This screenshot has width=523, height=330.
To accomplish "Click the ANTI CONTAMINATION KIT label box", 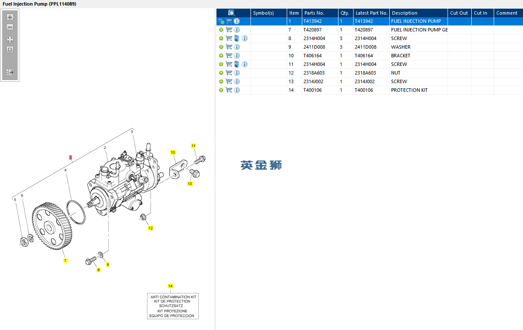I will pyautogui.click(x=173, y=306).
